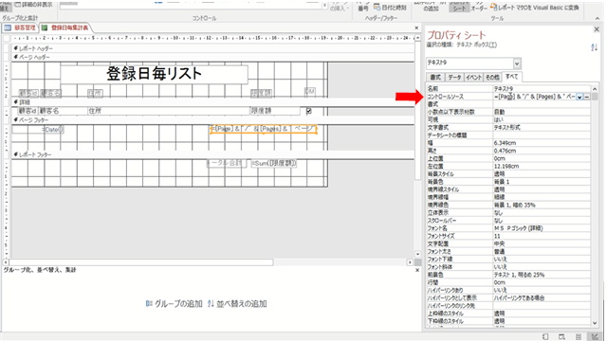Close the report design document window
Image resolution: width=607 pixels, height=341 pixels.
pos(416,27)
